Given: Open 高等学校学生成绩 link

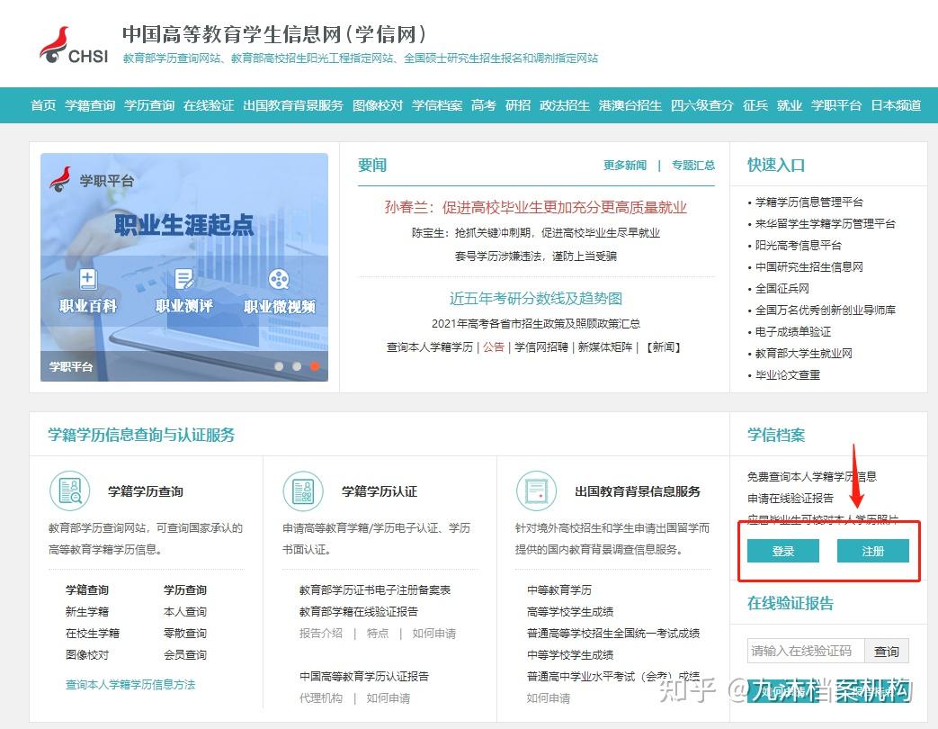Looking at the screenshot, I should tap(570, 612).
